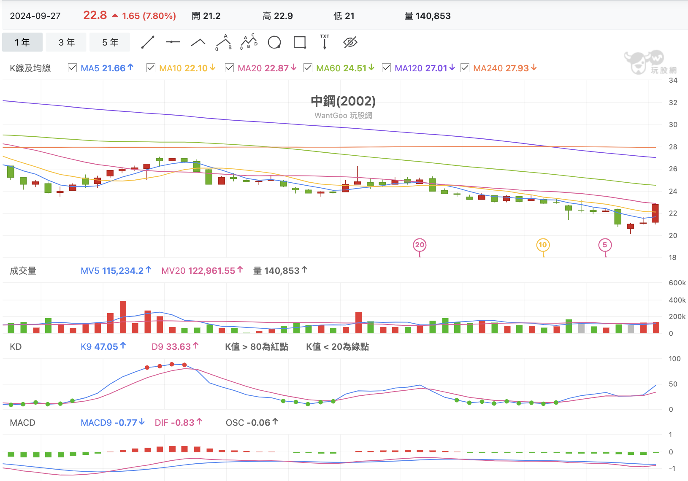The width and height of the screenshot is (688, 481).
Task: Uncheck the MA60 moving average checkbox
Action: (308, 68)
